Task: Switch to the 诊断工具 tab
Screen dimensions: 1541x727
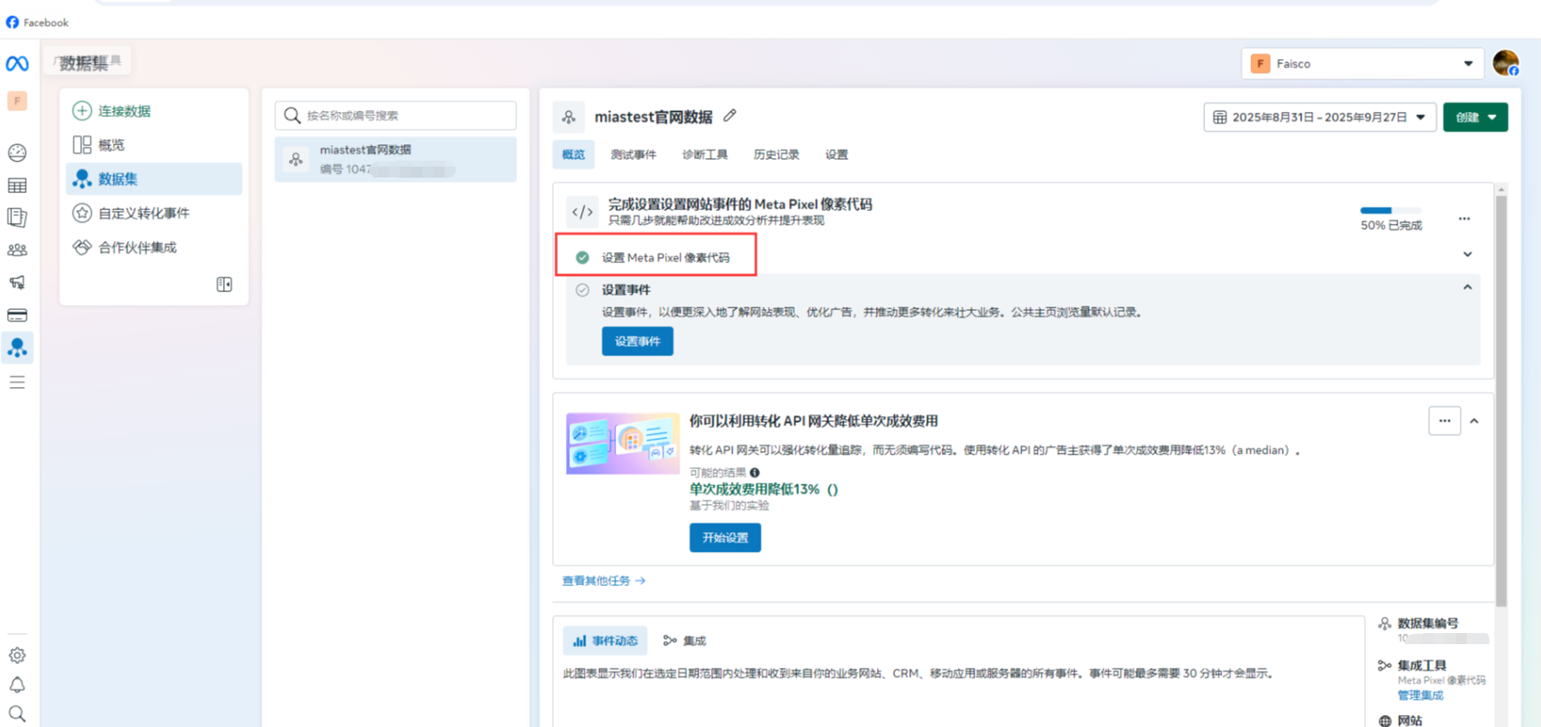Action: click(x=705, y=155)
